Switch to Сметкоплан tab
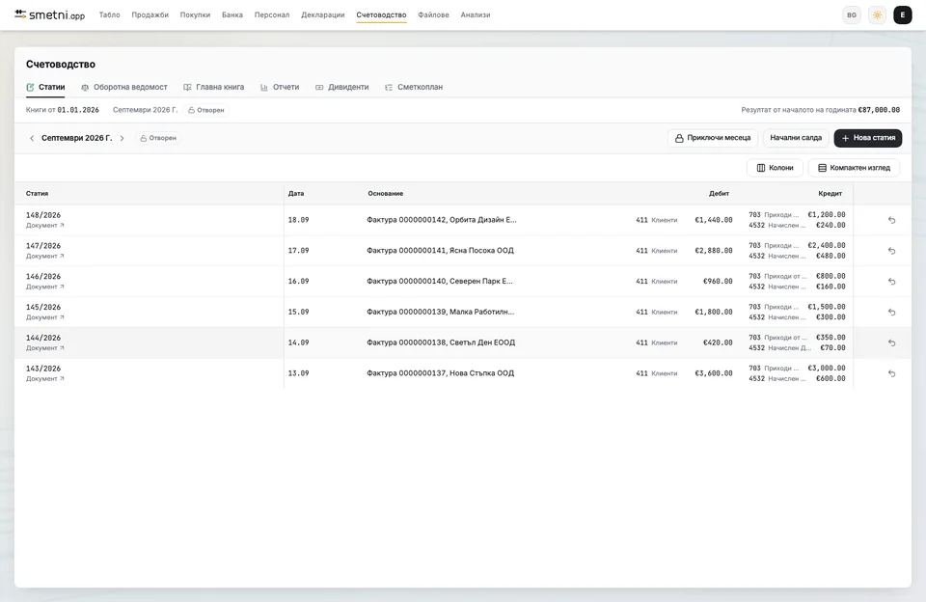The image size is (926, 602). click(x=414, y=87)
